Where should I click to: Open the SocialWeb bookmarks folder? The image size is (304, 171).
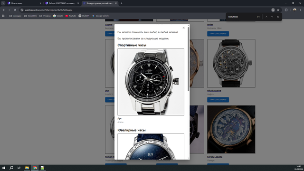pos(30,16)
